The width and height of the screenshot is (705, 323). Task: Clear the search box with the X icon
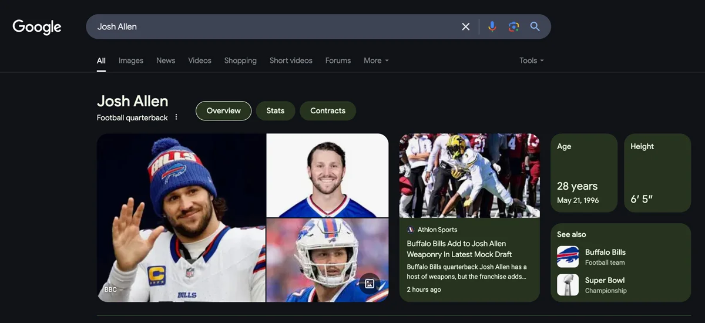point(466,26)
